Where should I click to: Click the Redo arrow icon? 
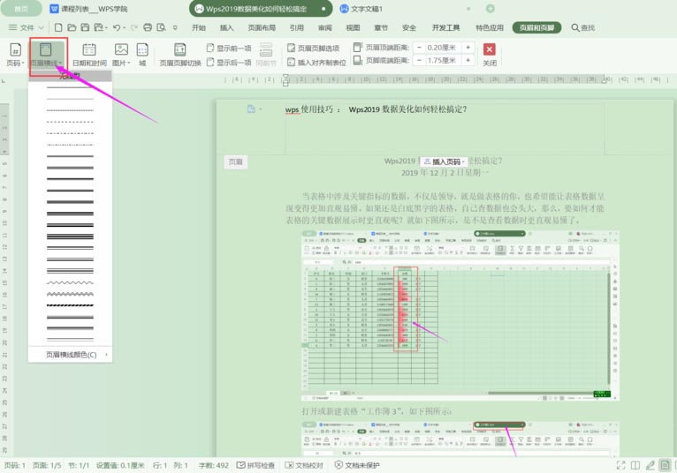[133, 27]
